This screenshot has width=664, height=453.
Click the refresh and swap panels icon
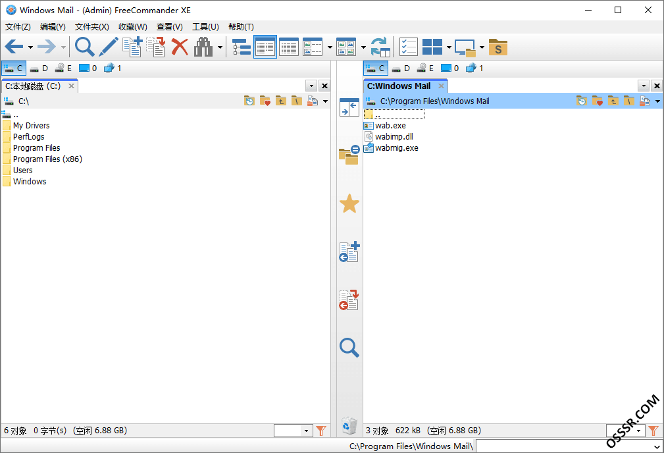(380, 47)
